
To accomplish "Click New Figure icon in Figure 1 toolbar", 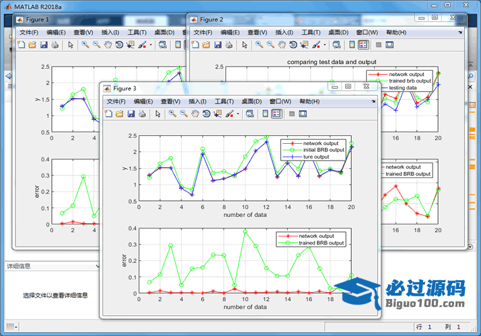I will [x=22, y=45].
